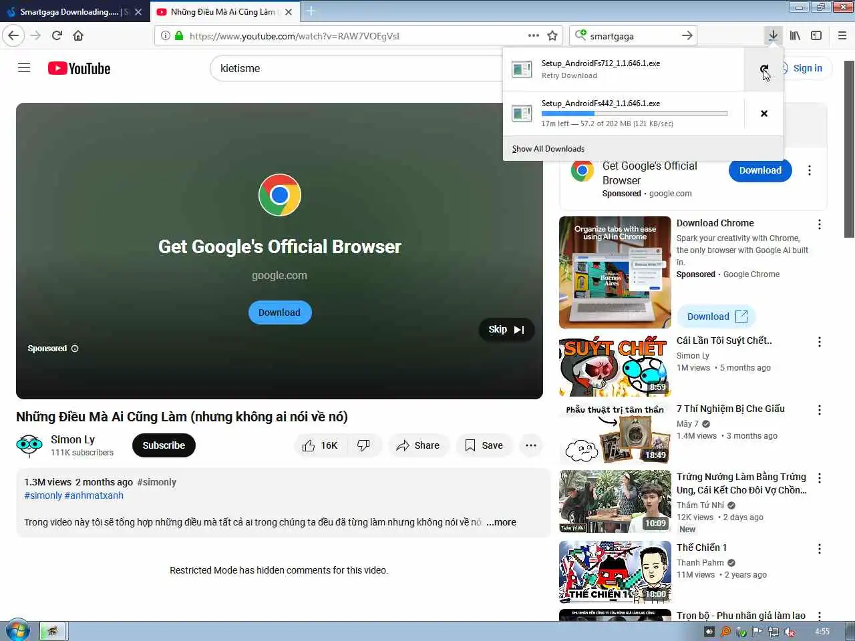
Task: Open the Firefox hamburger menu
Action: click(842, 35)
